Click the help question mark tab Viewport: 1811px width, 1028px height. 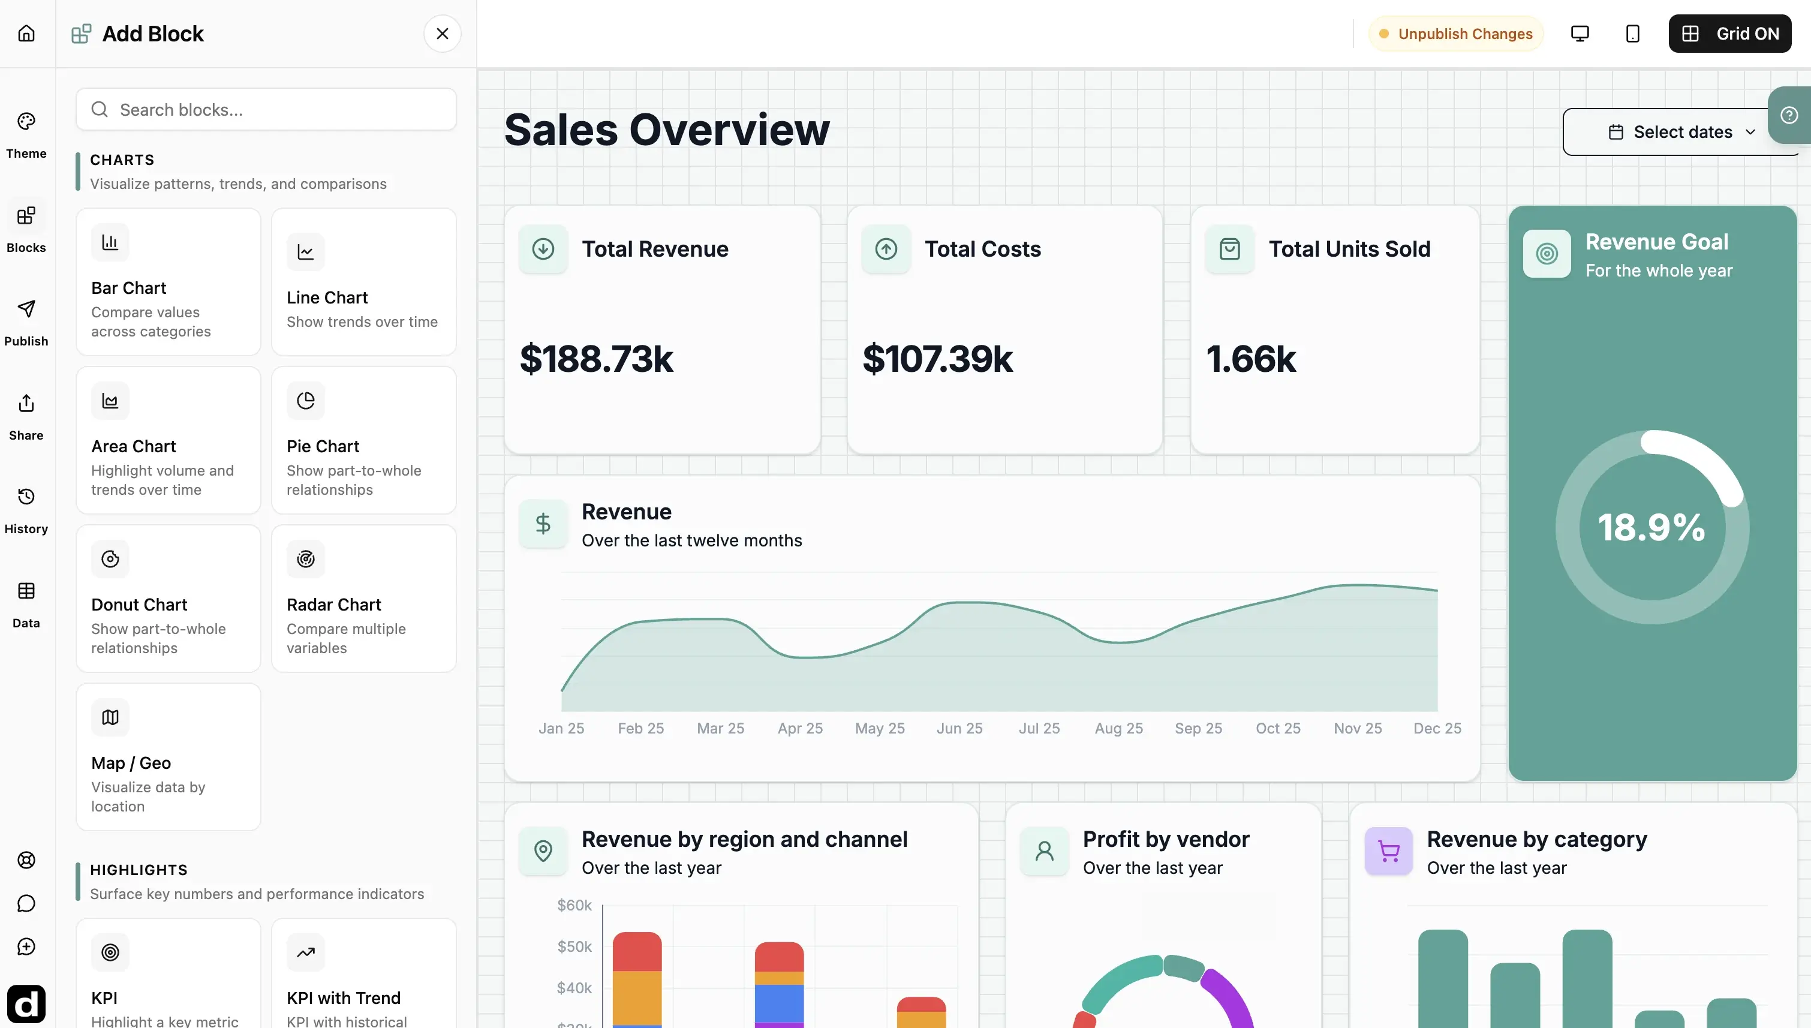[x=1789, y=115]
